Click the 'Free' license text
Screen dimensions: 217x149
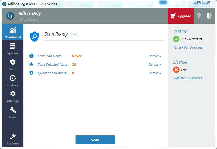(184, 70)
